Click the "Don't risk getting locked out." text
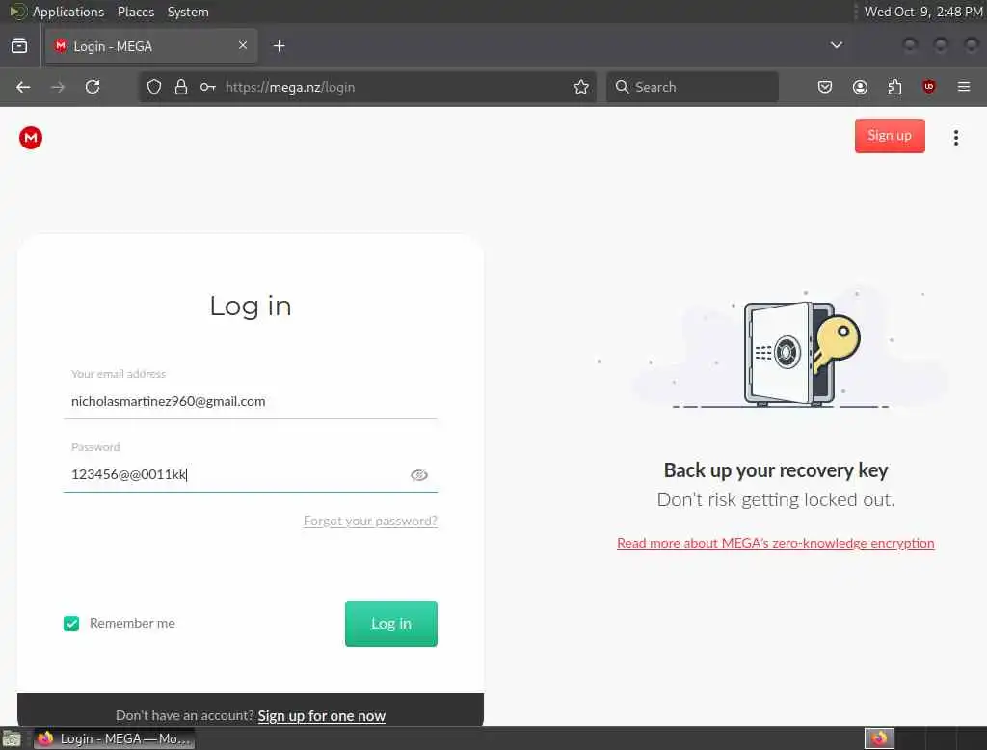This screenshot has height=750, width=987. point(776,500)
